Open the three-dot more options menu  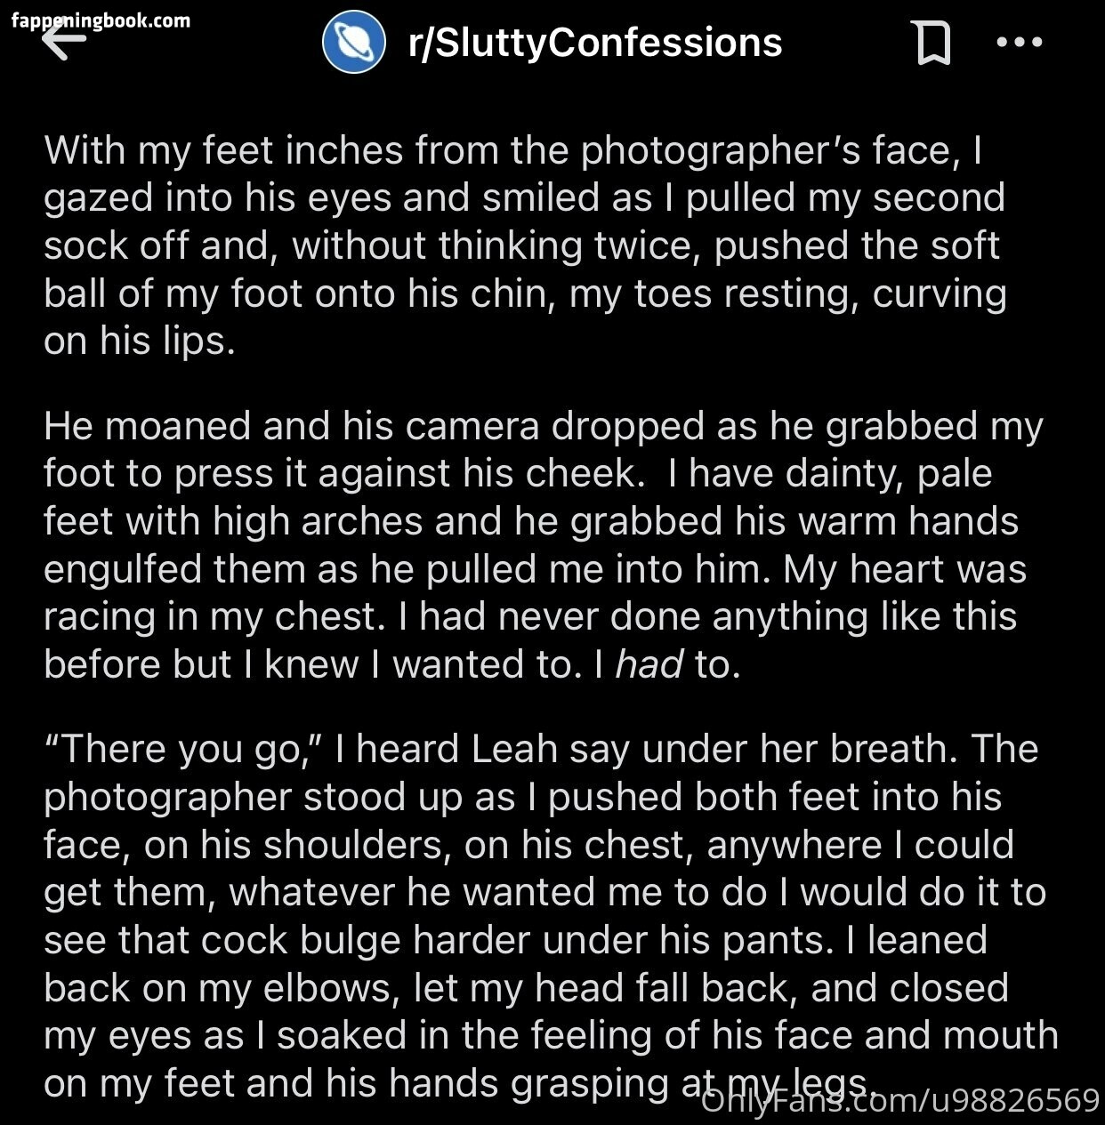tap(1020, 42)
